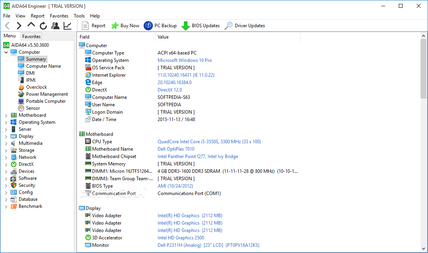Click the Config icon in tree
Screen dimensions: 428x253
click(x=14, y=192)
